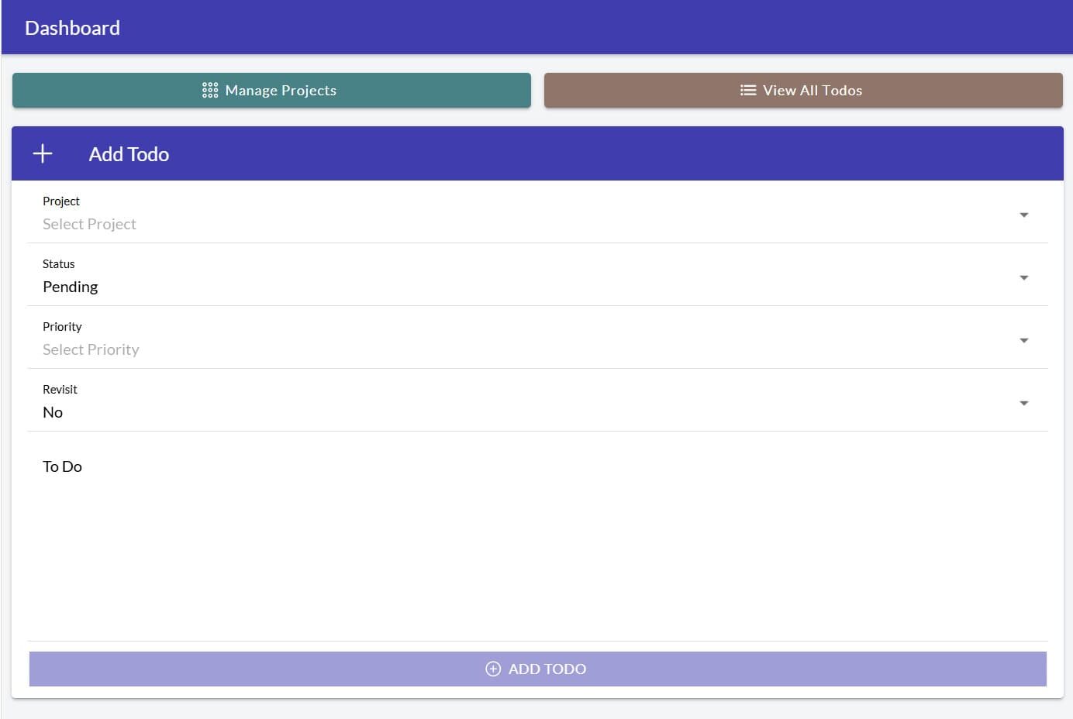The height and width of the screenshot is (719, 1073).
Task: Open the Revisit dropdown arrow
Action: pos(1023,404)
